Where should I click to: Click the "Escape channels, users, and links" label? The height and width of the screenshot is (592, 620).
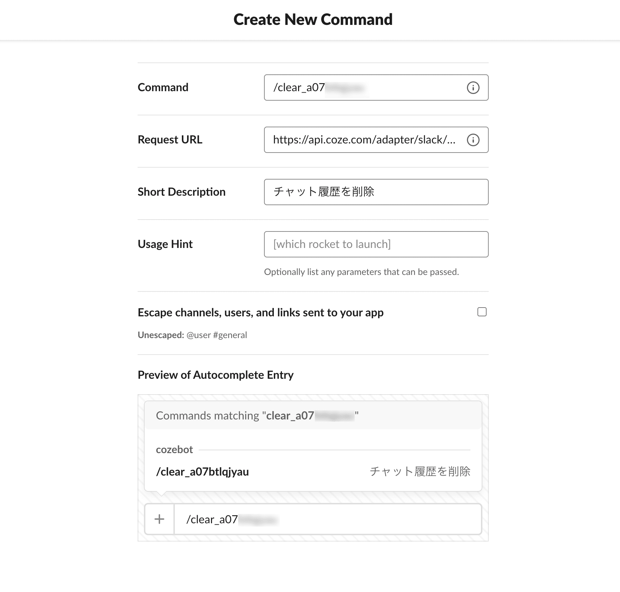pyautogui.click(x=260, y=312)
